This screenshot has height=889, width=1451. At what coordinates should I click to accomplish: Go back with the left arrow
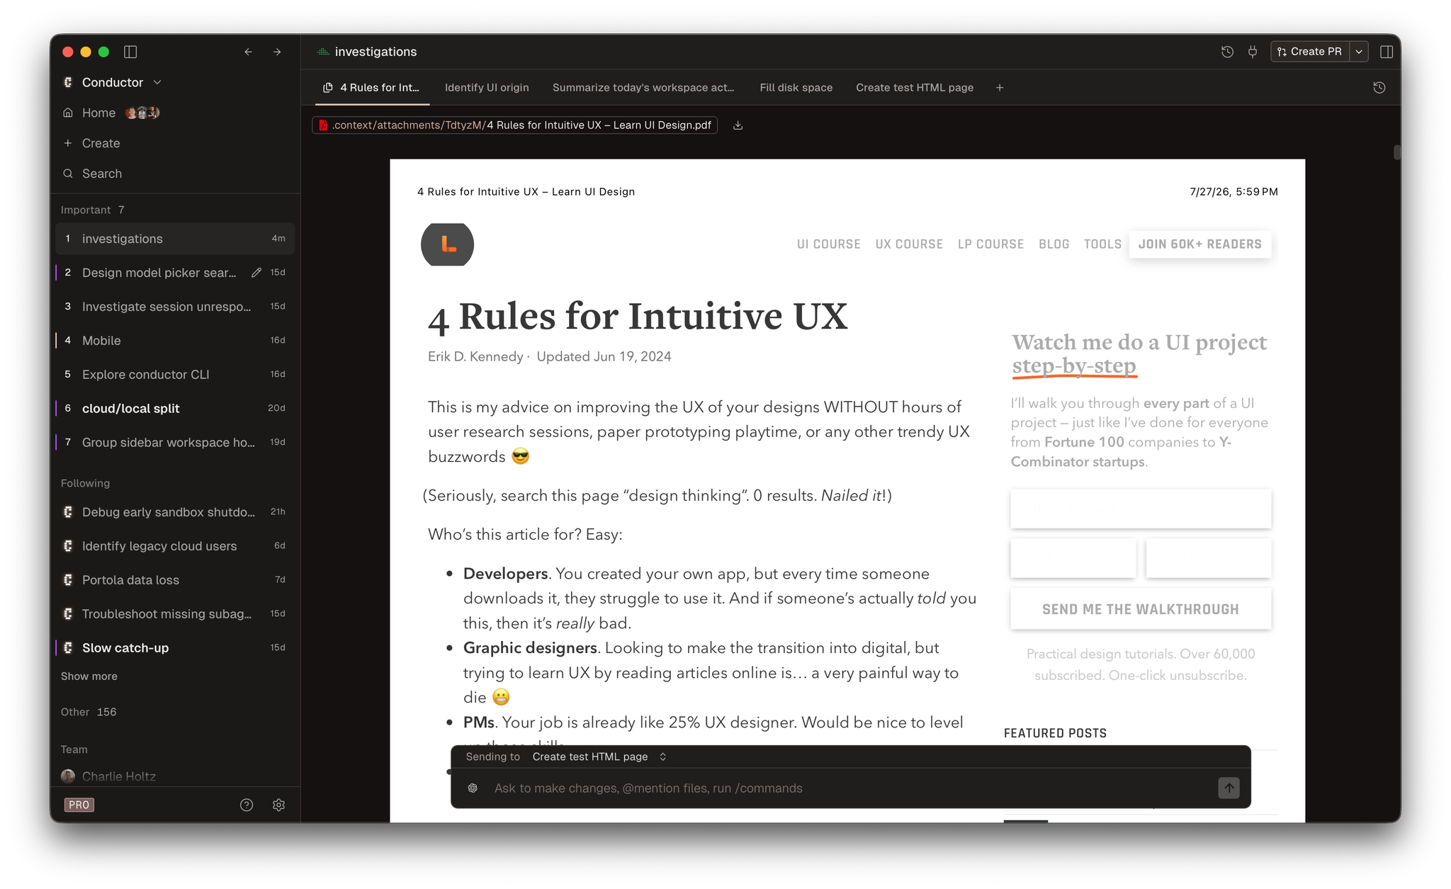(x=248, y=52)
